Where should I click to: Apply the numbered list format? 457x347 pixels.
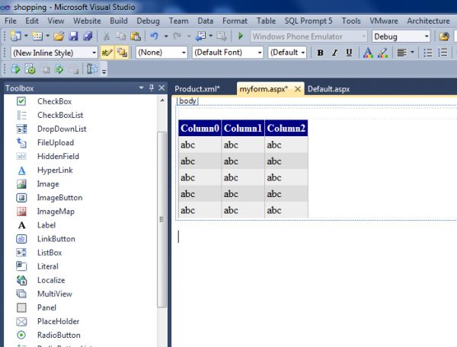[443, 53]
